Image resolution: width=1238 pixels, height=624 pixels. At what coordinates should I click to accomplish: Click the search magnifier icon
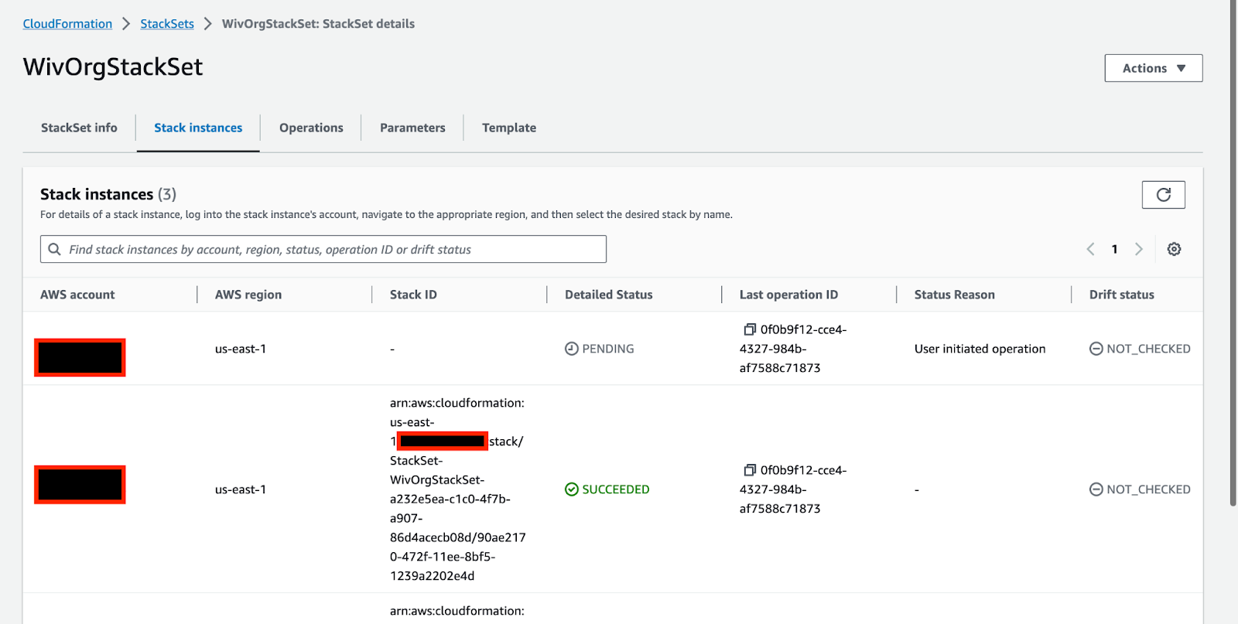point(54,249)
